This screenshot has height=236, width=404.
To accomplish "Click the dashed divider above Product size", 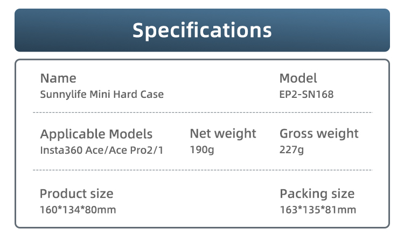I will (x=202, y=170).
